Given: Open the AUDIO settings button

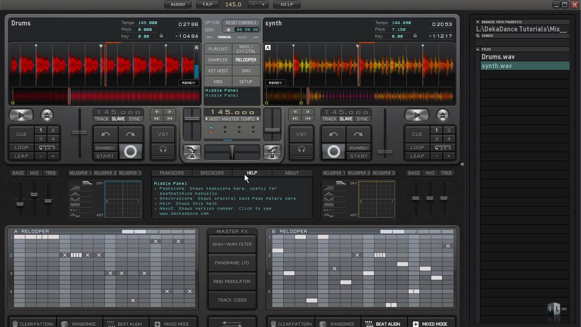Looking at the screenshot, I should [x=177, y=5].
